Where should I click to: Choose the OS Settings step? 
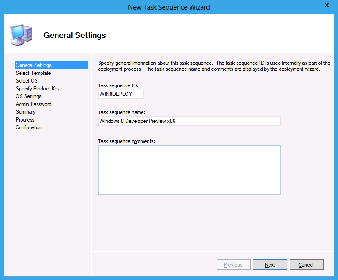[29, 96]
